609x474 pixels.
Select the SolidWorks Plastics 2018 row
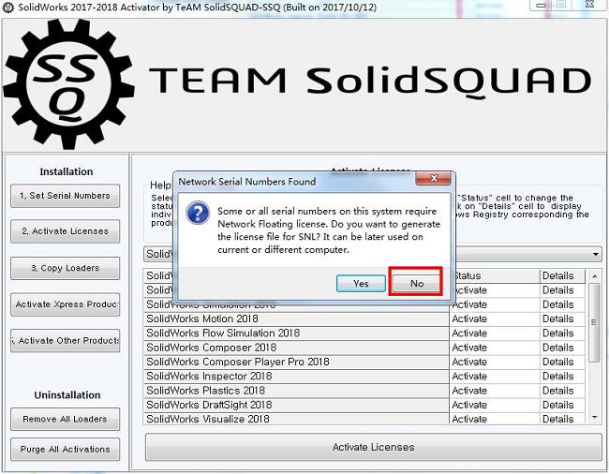(296, 391)
